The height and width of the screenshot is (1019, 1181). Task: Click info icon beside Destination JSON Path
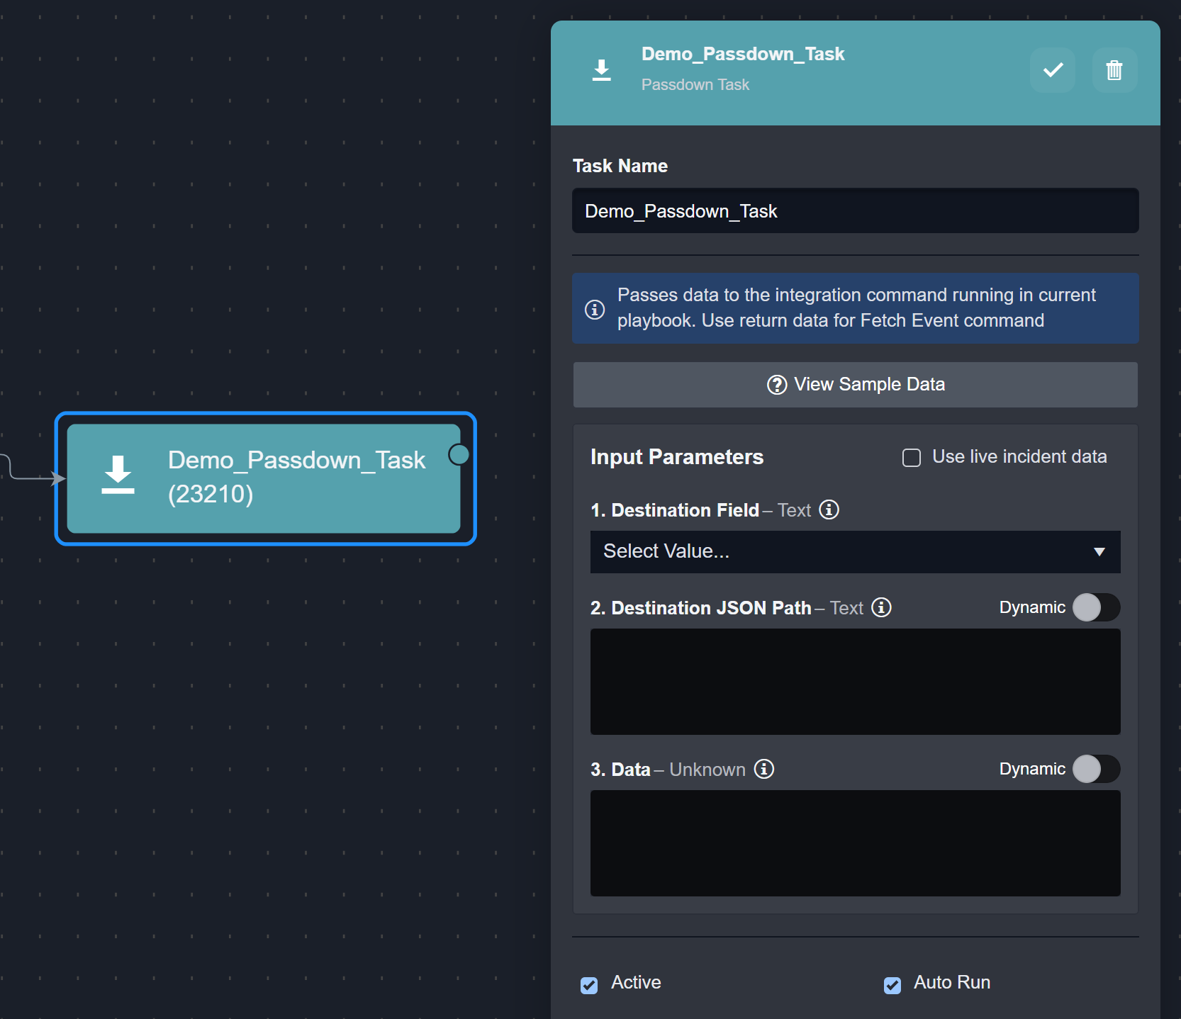pyautogui.click(x=881, y=608)
